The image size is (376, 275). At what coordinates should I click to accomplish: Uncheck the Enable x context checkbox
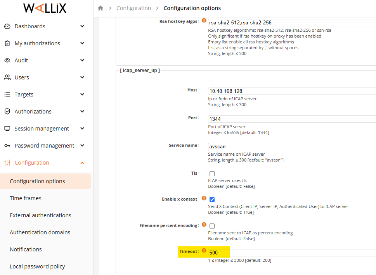(212, 199)
